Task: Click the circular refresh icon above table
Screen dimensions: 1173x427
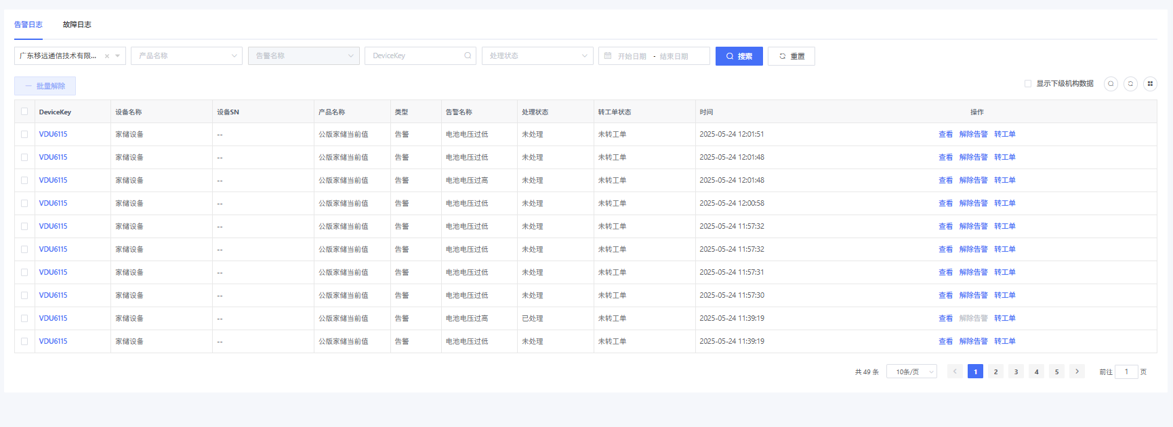Action: 1130,84
